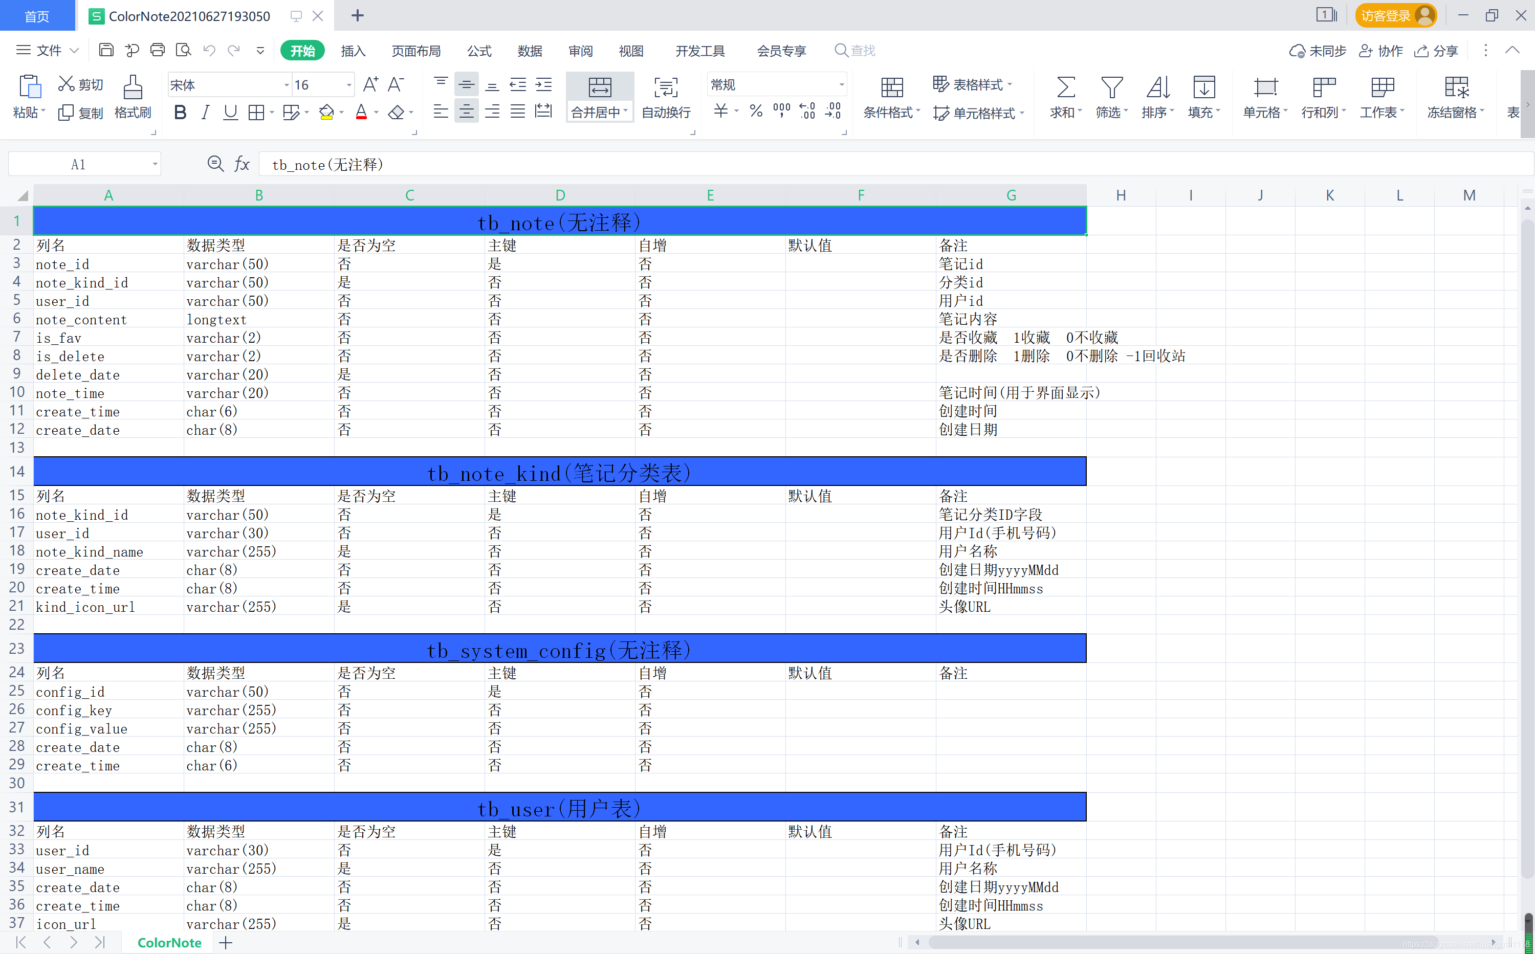Viewport: 1535px width, 954px height.
Task: Open the fill color bucket swatch
Action: (x=326, y=113)
